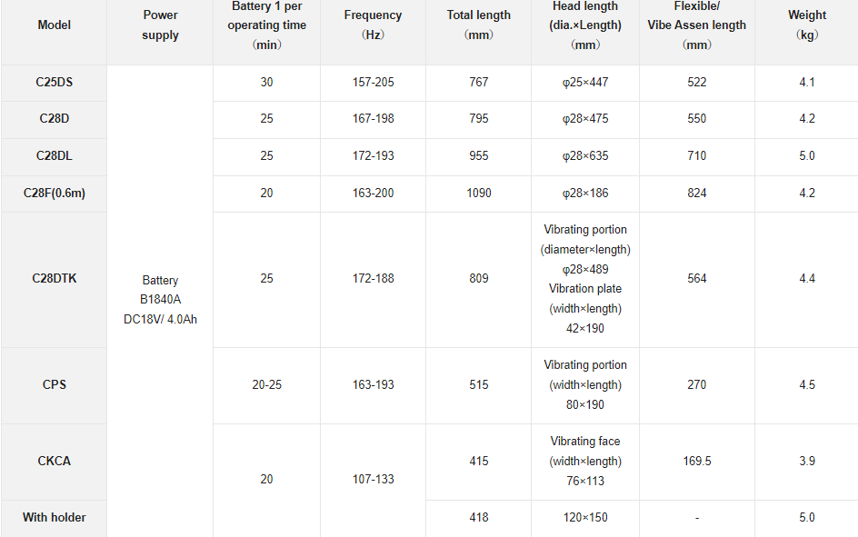Click the Total length (mm) header
The image size is (858, 537).
tap(478, 25)
